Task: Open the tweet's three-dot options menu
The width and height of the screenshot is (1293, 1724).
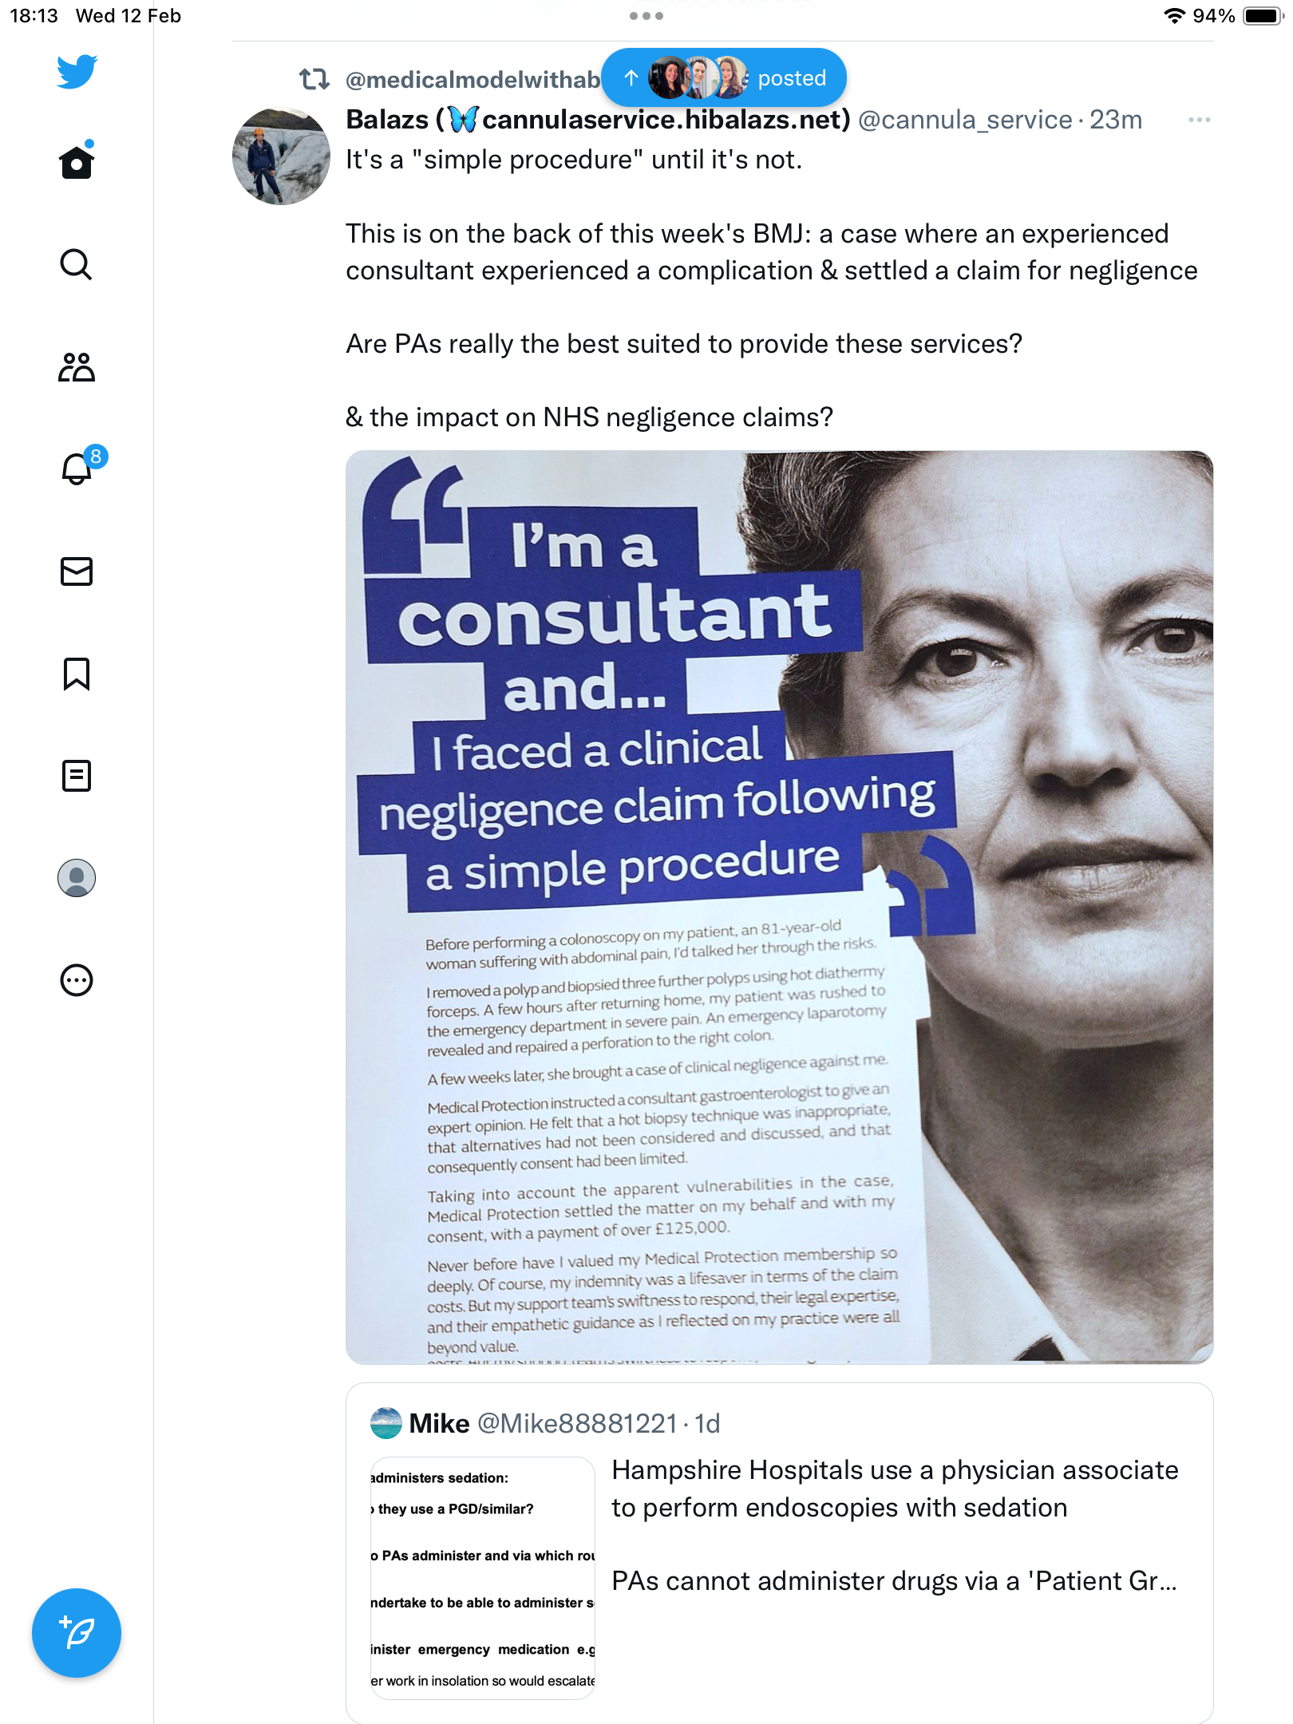Action: click(1199, 120)
